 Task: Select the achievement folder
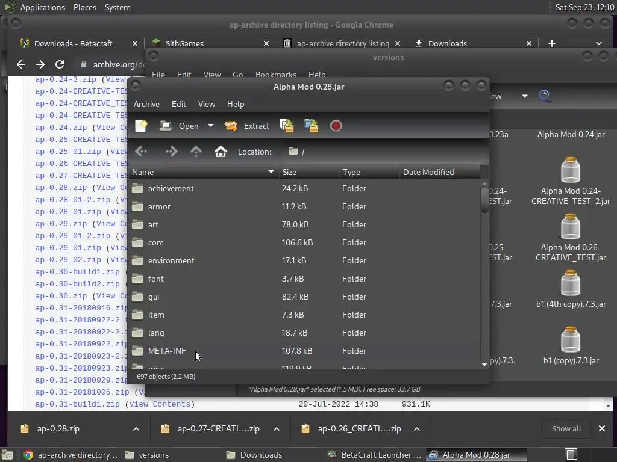click(304, 188)
